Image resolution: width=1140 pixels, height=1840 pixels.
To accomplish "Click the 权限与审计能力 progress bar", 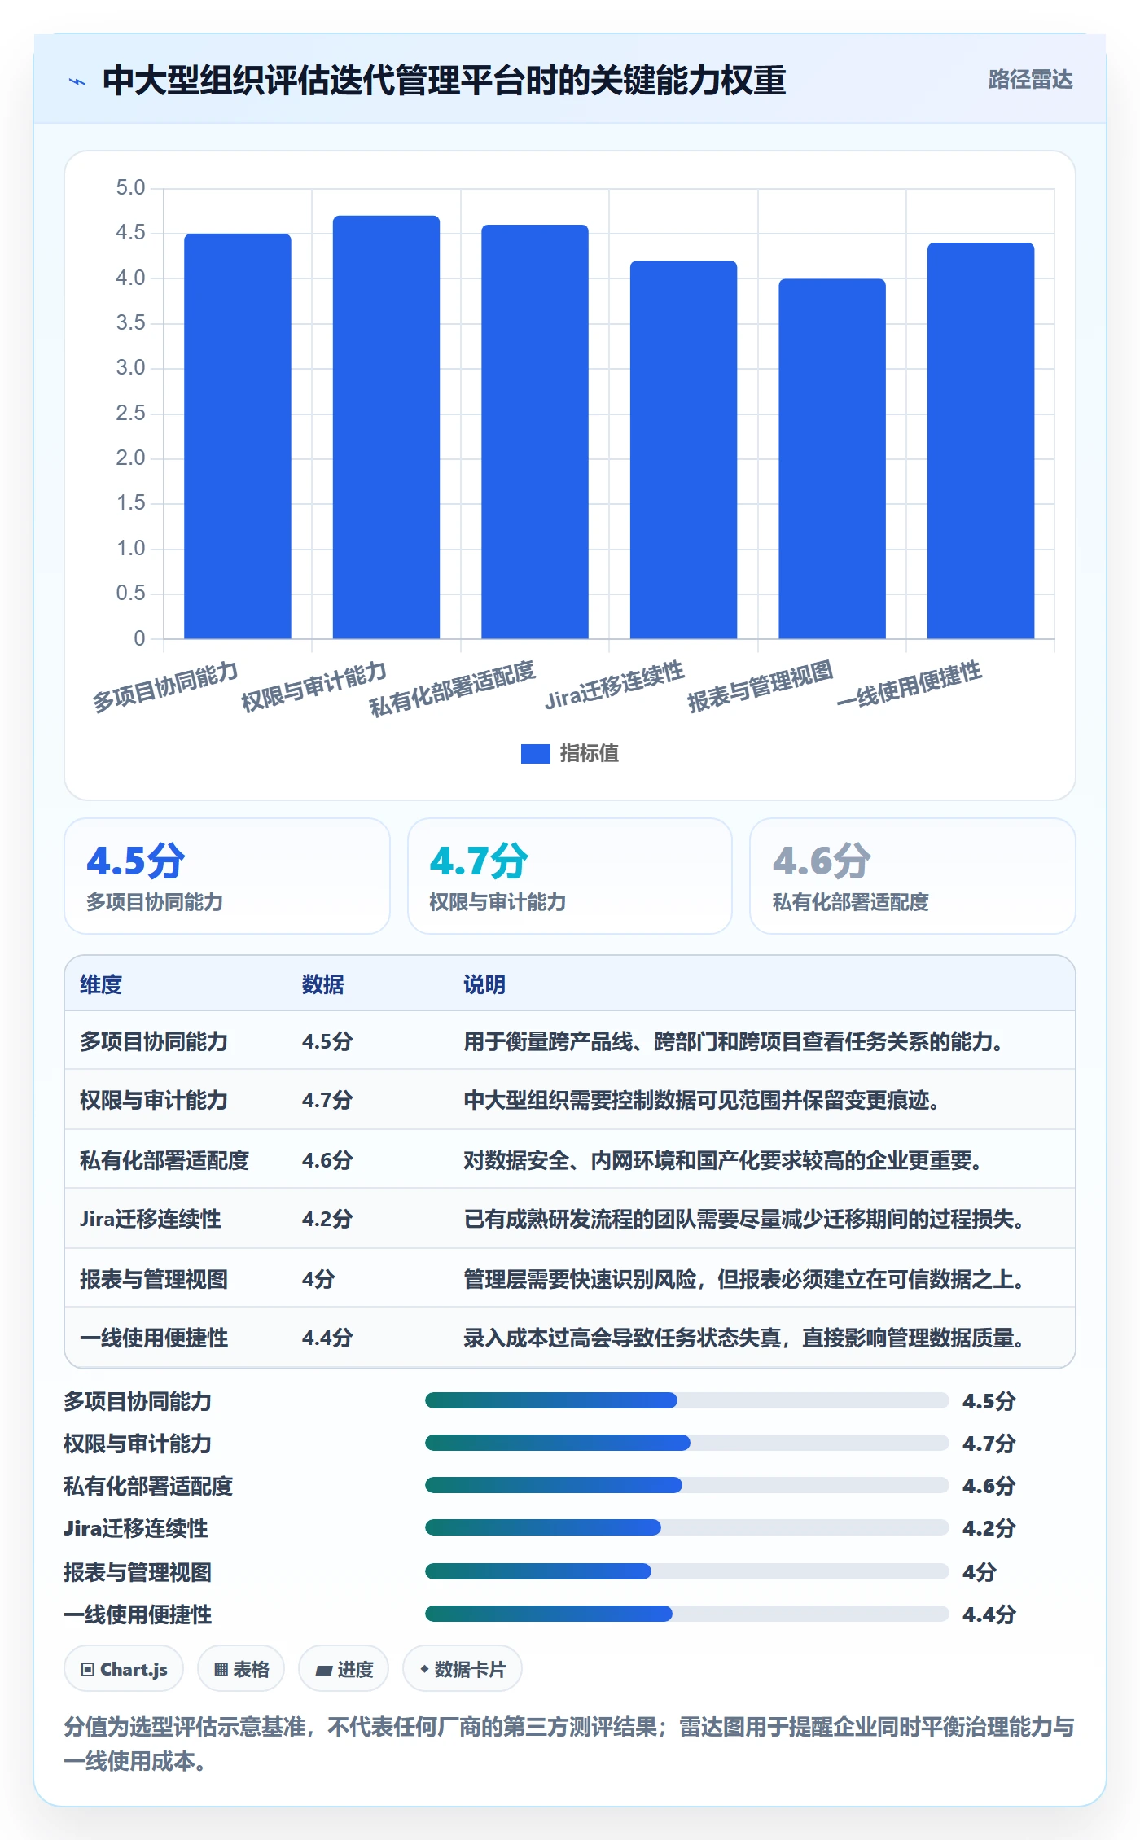I will pyautogui.click(x=687, y=1443).
